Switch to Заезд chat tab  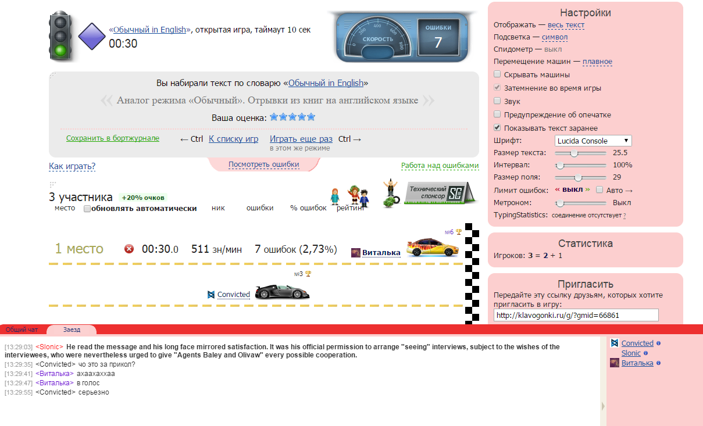tap(72, 330)
